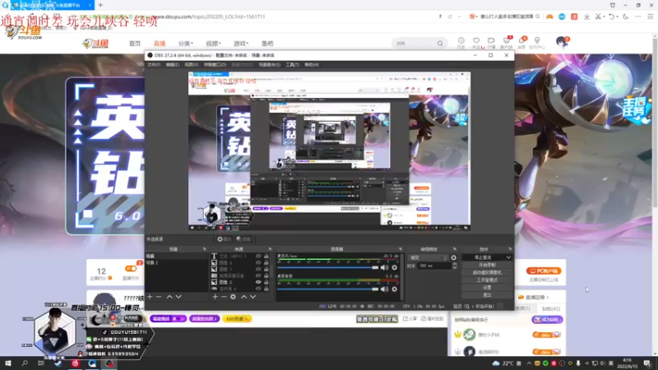Open the OBS Tools menu

(x=292, y=65)
